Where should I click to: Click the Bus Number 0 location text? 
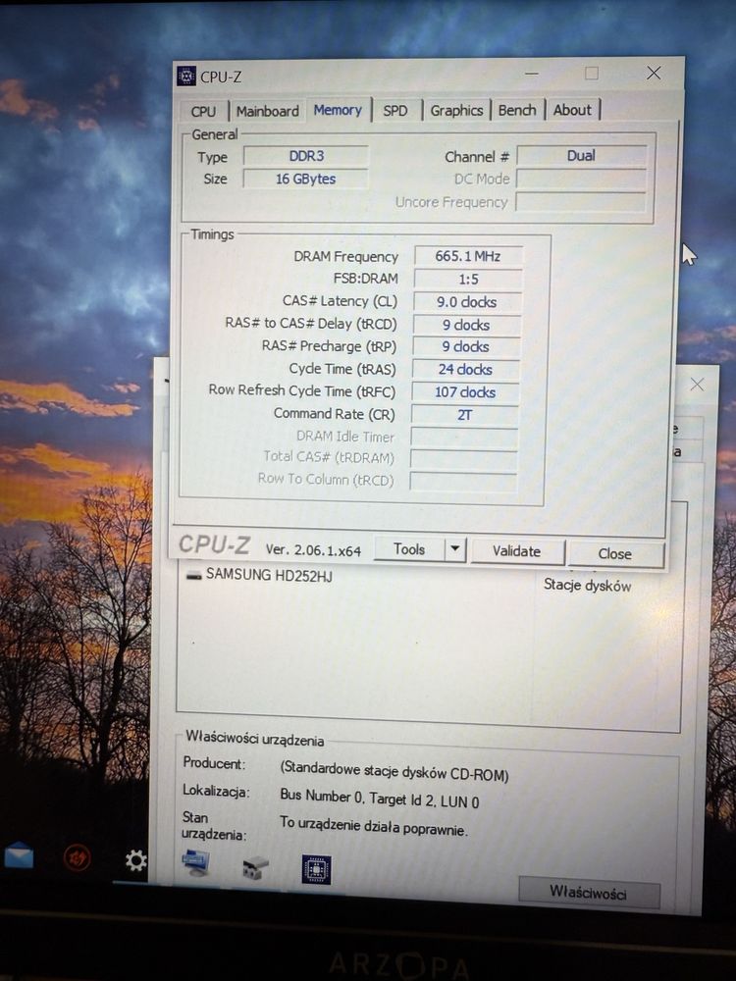pyautogui.click(x=379, y=799)
